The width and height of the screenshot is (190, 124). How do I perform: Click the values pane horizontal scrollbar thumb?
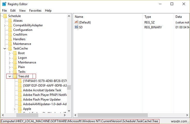(x=113, y=115)
